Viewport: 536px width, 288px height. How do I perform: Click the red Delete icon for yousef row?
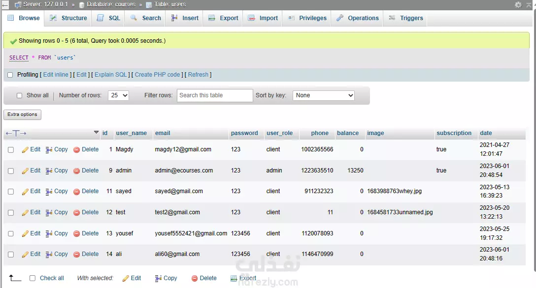point(76,234)
